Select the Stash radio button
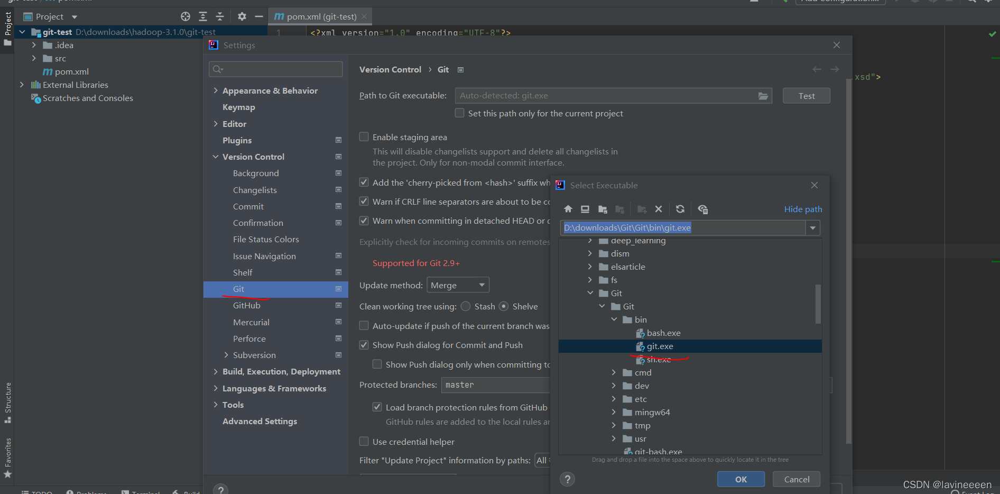 466,306
